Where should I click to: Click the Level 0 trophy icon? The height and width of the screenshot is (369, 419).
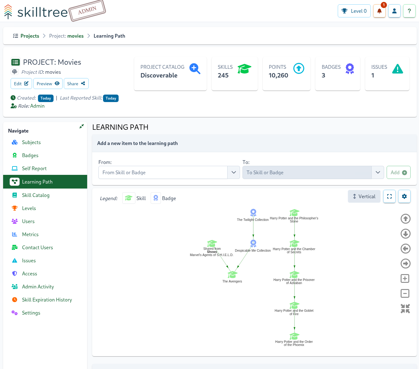(344, 11)
